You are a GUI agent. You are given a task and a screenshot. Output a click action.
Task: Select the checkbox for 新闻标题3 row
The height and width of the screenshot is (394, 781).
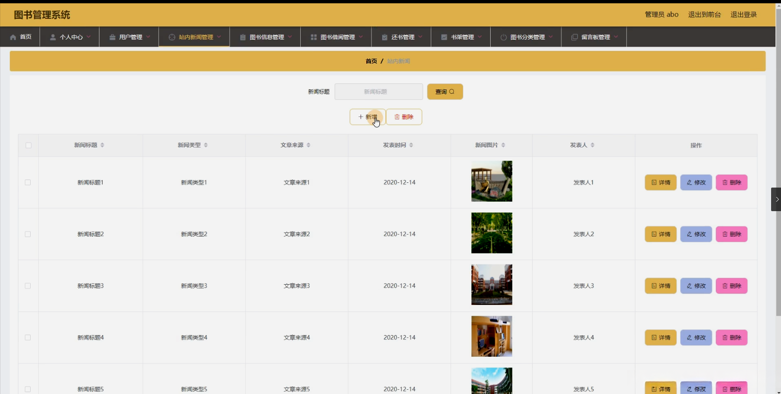(28, 286)
